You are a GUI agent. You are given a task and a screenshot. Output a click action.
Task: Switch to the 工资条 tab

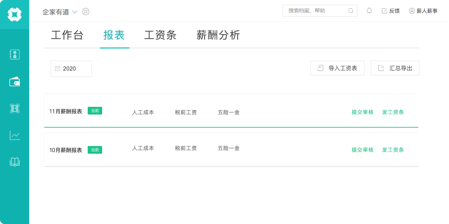161,35
